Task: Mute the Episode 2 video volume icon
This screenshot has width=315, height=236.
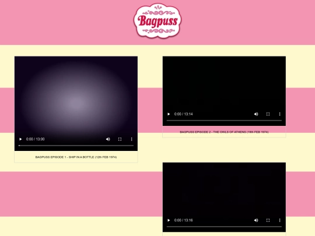Action: click(256, 114)
